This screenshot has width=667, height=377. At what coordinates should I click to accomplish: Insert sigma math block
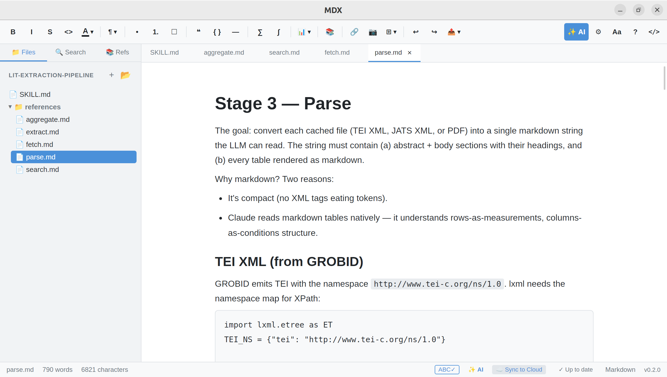260,32
